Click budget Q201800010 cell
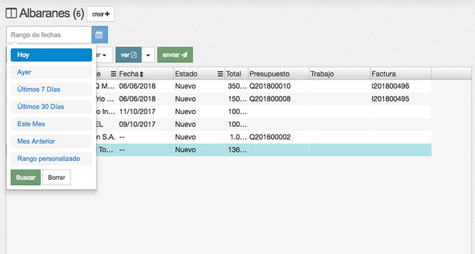 point(278,86)
